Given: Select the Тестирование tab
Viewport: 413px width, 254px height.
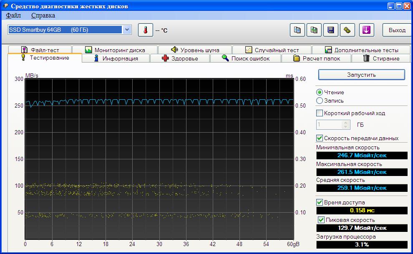Looking at the screenshot, I should click(x=45, y=58).
